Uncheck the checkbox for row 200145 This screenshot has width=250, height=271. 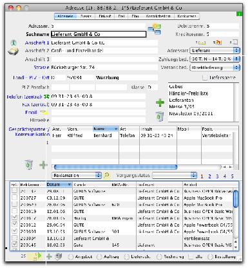pyautogui.click(x=14, y=245)
